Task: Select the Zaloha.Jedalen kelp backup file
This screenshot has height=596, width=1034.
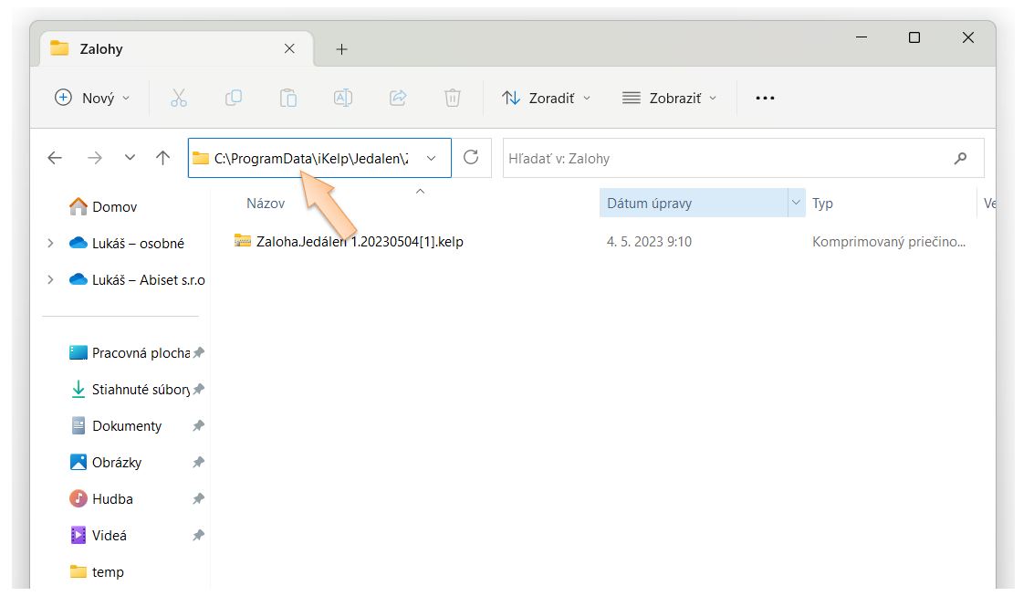Action: [360, 242]
